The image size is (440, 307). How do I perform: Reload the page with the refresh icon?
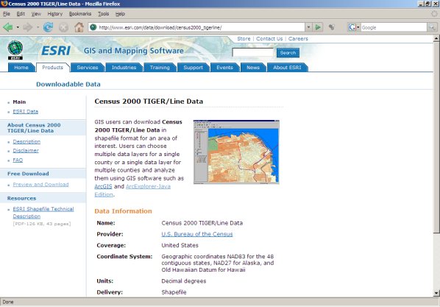48,27
